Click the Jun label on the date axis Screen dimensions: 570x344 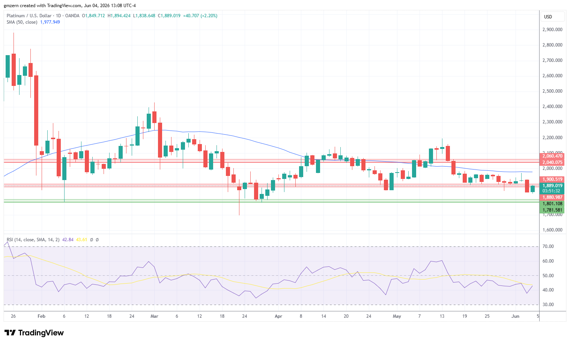tap(516, 316)
